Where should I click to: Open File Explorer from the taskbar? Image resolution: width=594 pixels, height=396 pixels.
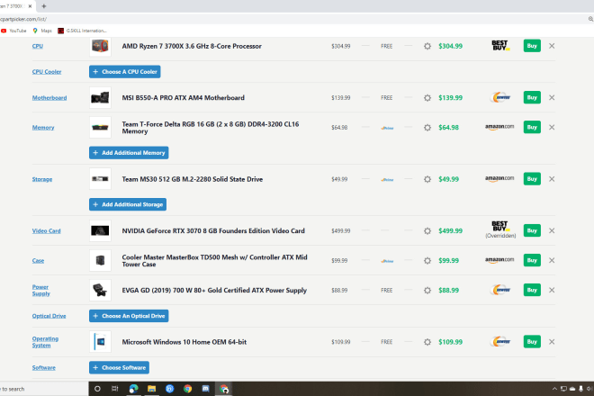(x=151, y=389)
